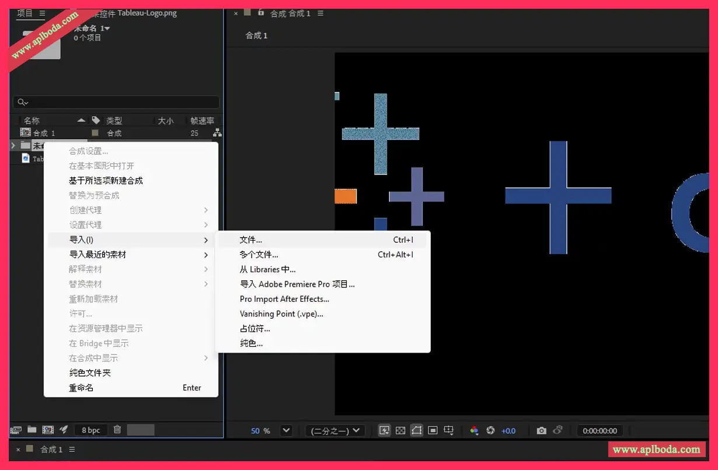Click the viewer tab label color swatch
Viewport: 718px width, 470px height.
pyautogui.click(x=248, y=12)
